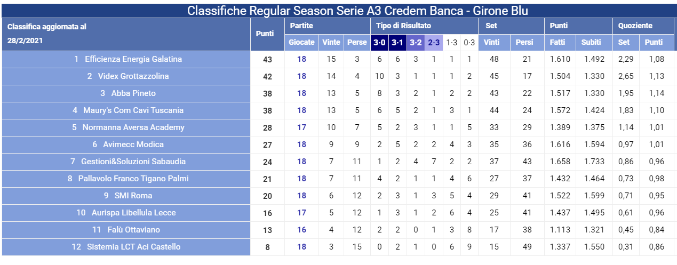Select the 3-0 result type header
The height and width of the screenshot is (265, 677).
380,43
